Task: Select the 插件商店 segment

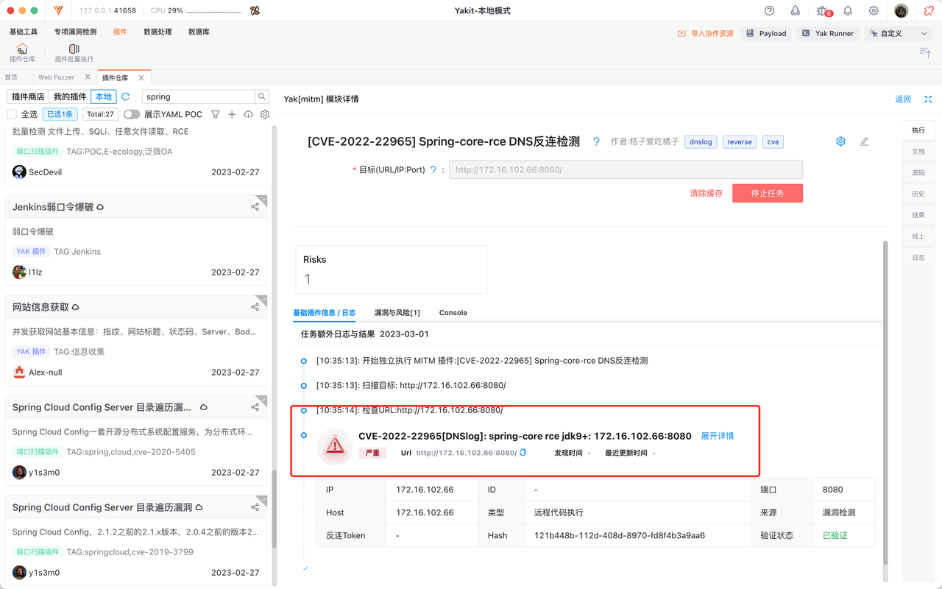Action: [28, 96]
